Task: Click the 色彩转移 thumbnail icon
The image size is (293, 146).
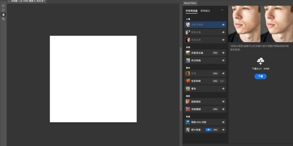Action: click(188, 81)
